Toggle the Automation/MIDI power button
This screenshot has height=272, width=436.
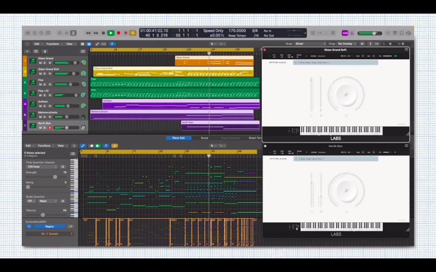[29, 226]
